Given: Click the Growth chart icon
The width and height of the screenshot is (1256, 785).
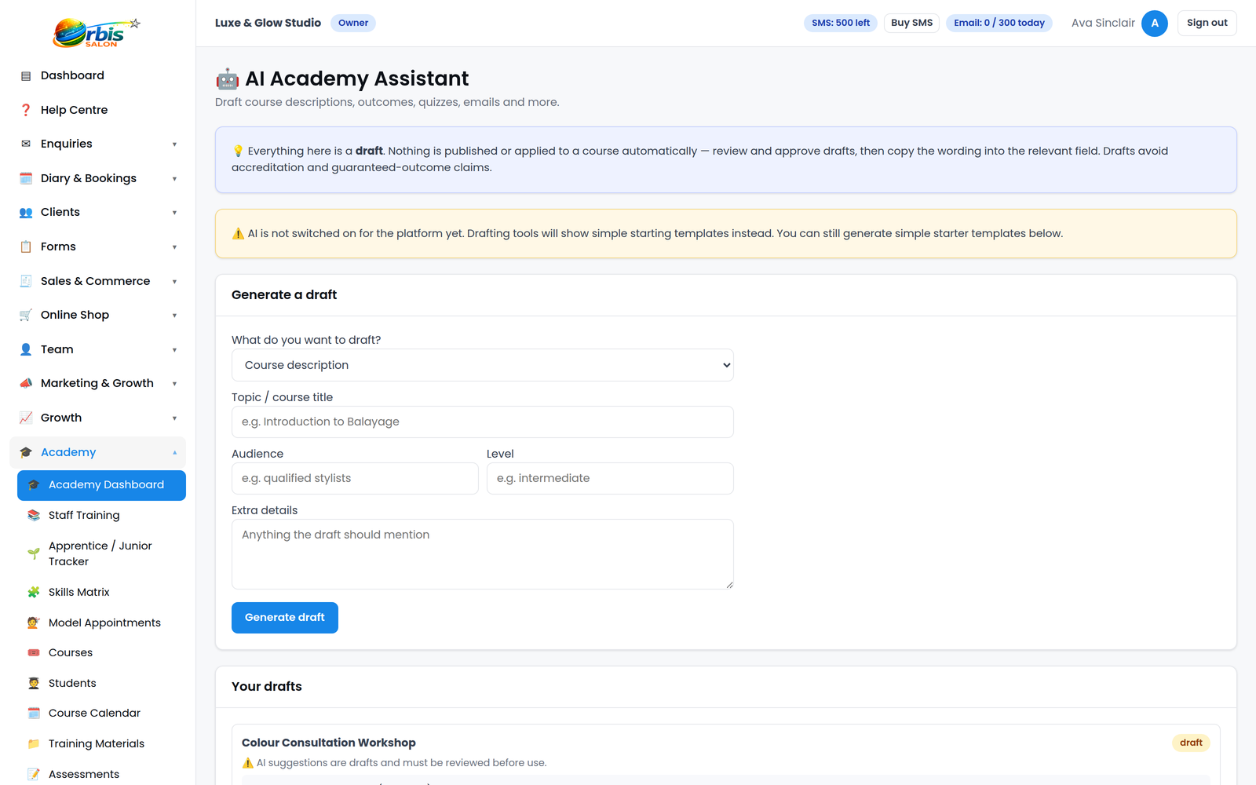Looking at the screenshot, I should tap(26, 418).
